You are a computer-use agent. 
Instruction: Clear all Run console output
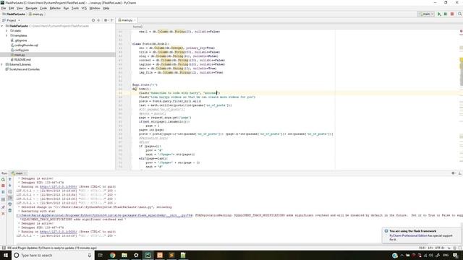(x=9, y=210)
